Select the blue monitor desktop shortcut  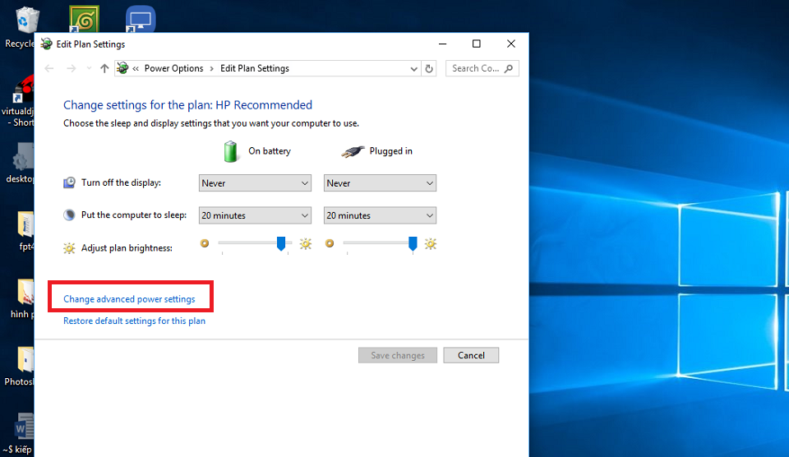141,19
